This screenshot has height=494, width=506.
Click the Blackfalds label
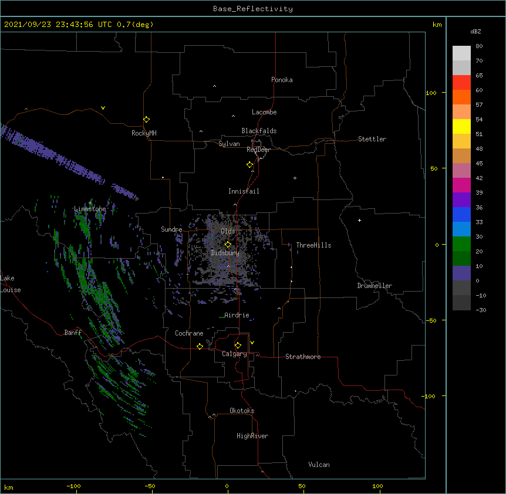pyautogui.click(x=259, y=131)
